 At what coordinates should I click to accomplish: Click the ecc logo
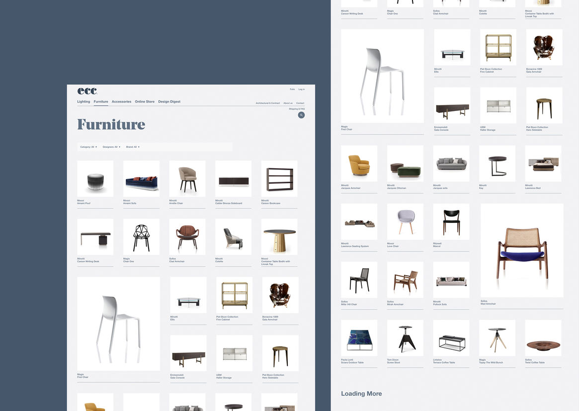tap(87, 91)
